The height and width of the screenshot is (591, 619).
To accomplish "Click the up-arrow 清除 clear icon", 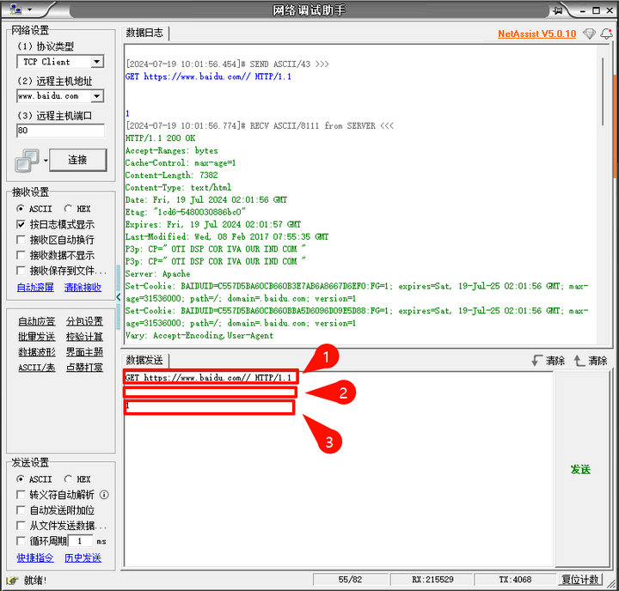I will [579, 361].
